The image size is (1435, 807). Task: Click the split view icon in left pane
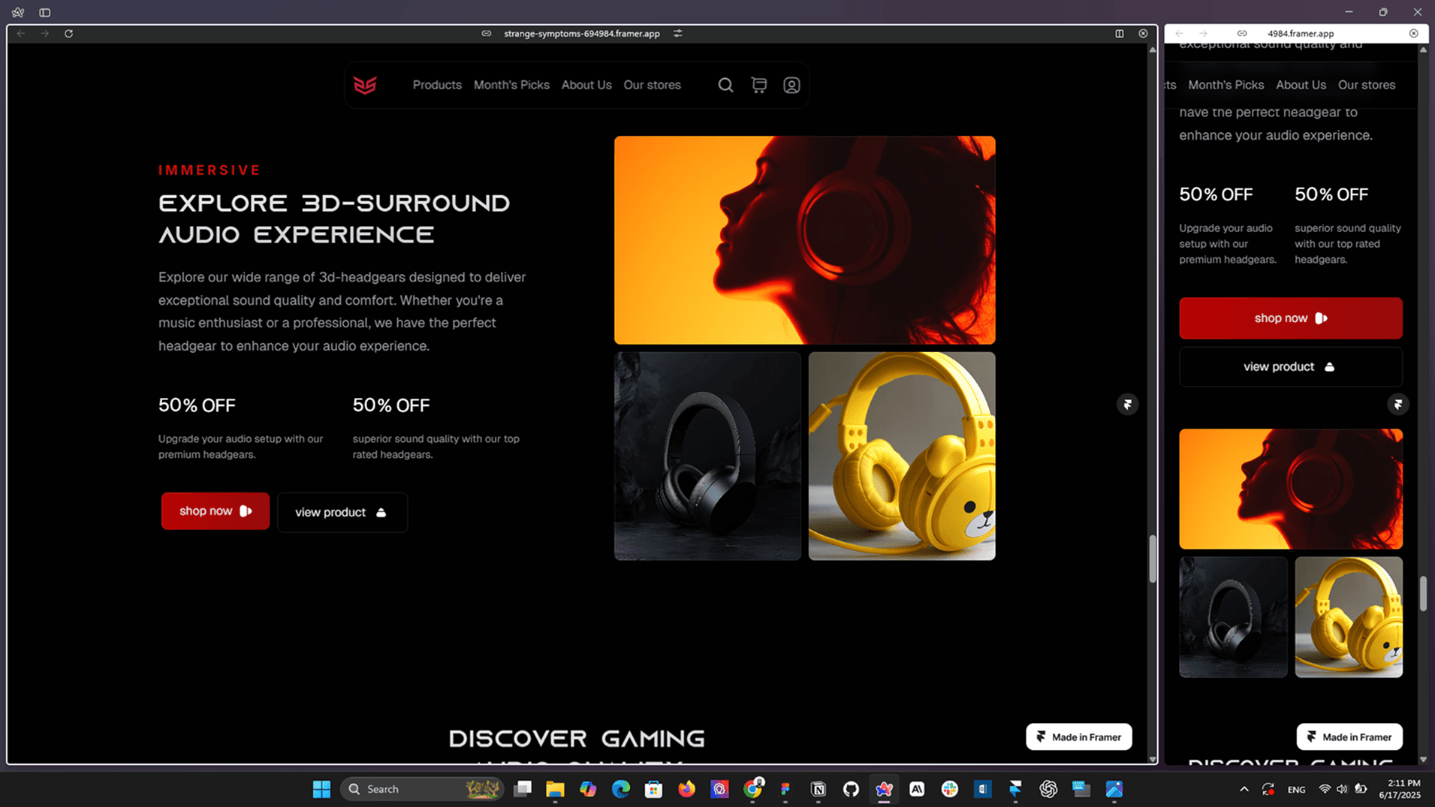(1119, 33)
